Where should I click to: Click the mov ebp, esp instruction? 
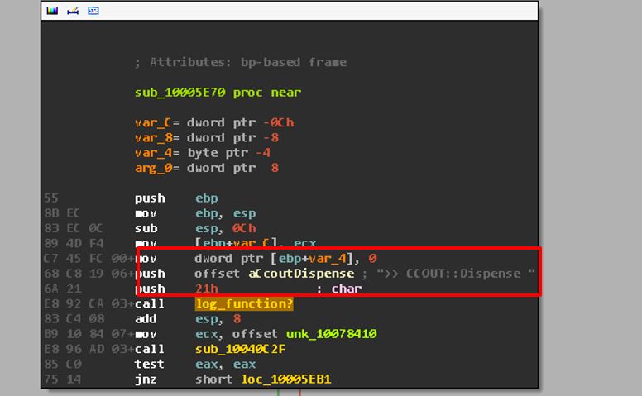195,213
